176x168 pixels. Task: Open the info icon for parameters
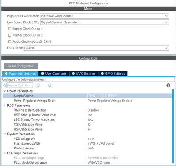click(x=169, y=86)
